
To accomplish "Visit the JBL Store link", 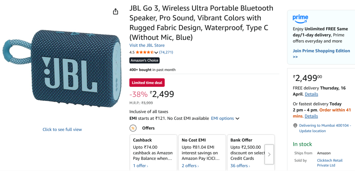I will point(147,45).
